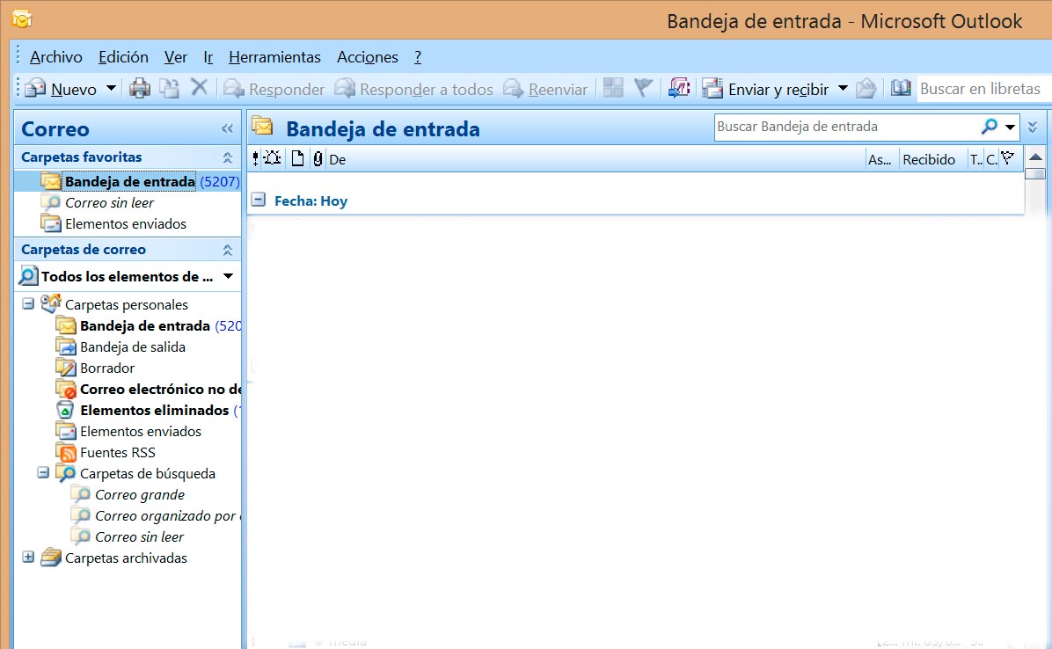This screenshot has width=1052, height=649.
Task: Select the Carpetas personales root folder
Action: 126,304
